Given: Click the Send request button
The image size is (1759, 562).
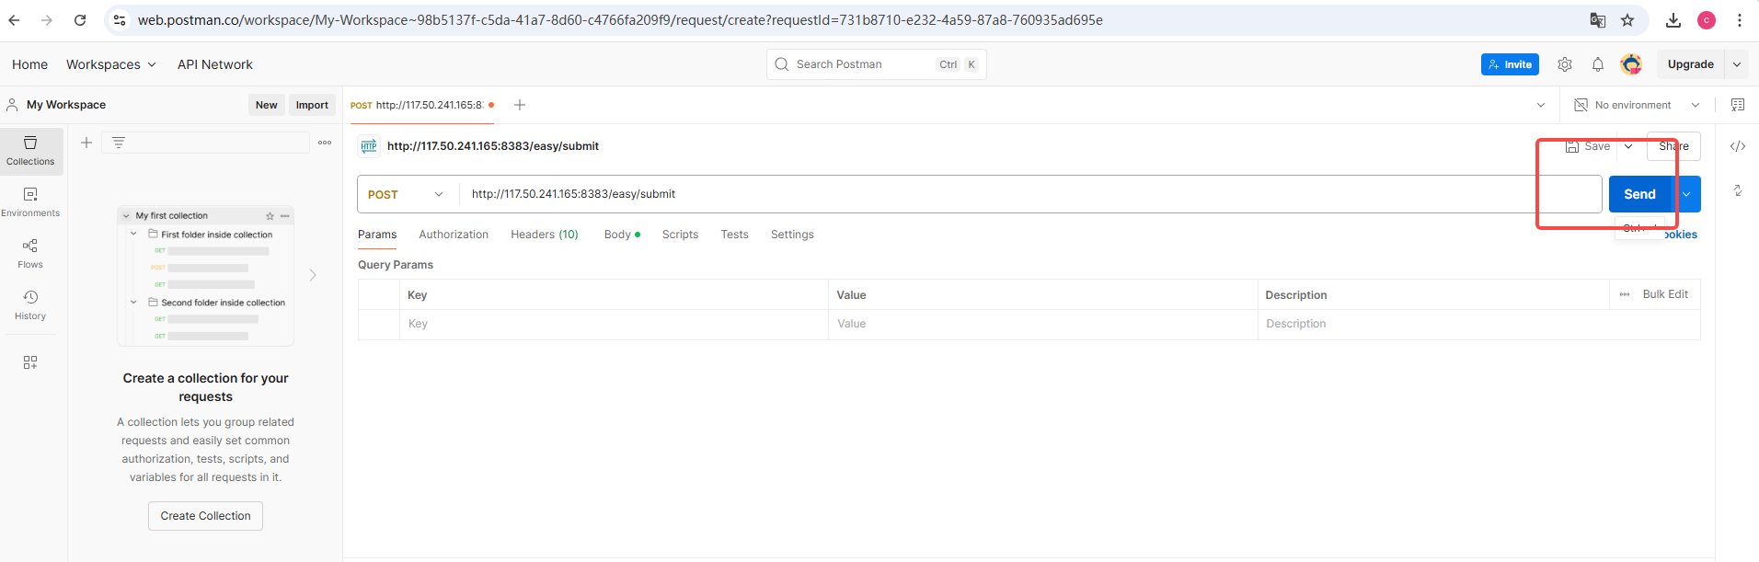Looking at the screenshot, I should pyautogui.click(x=1640, y=194).
